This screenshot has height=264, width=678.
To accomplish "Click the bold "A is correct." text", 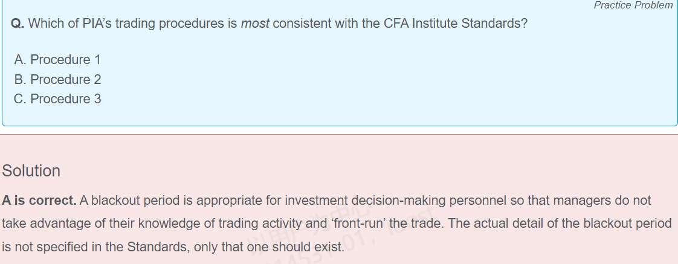I will [39, 200].
